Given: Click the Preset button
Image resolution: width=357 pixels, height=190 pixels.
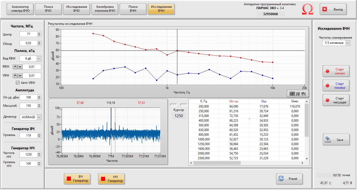Looking at the screenshot, I should tap(290, 179).
